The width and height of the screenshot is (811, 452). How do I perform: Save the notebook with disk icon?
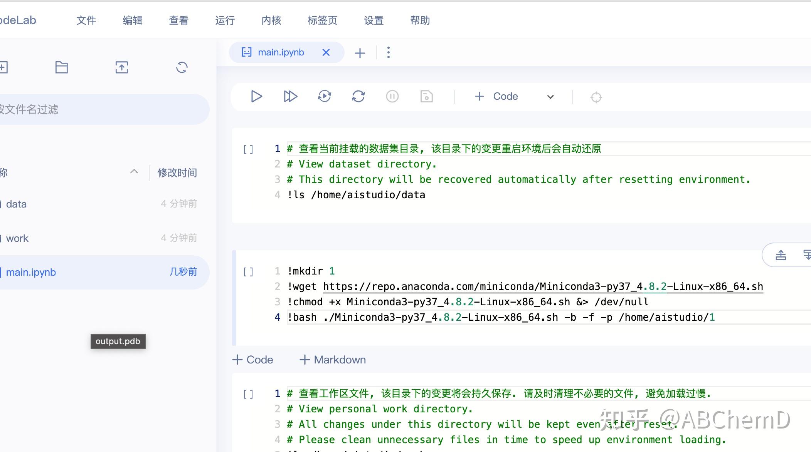(x=426, y=96)
